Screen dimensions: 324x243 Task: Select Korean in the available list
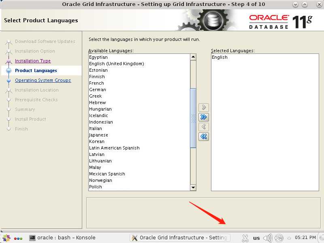[x=139, y=141]
